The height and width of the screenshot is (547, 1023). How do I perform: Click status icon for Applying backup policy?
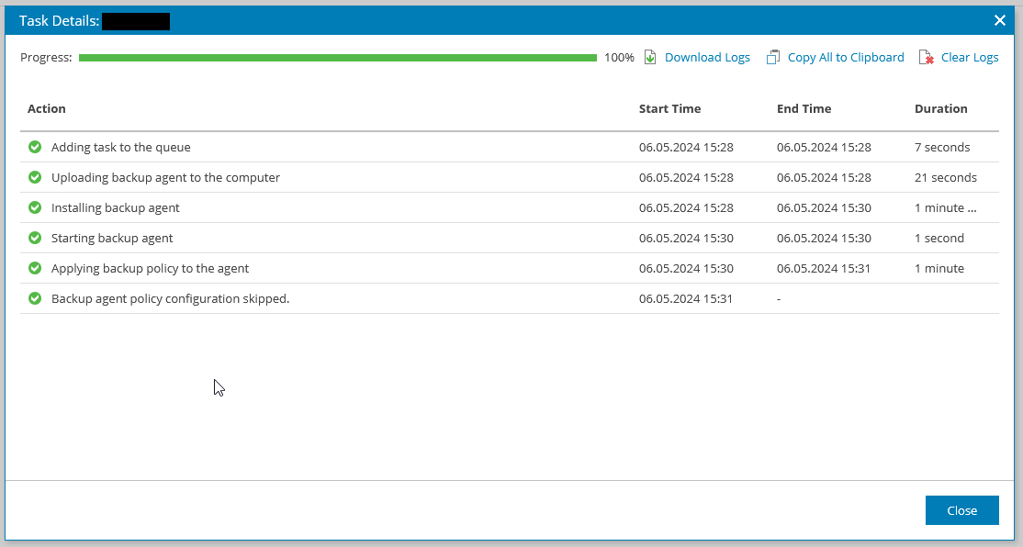[34, 268]
